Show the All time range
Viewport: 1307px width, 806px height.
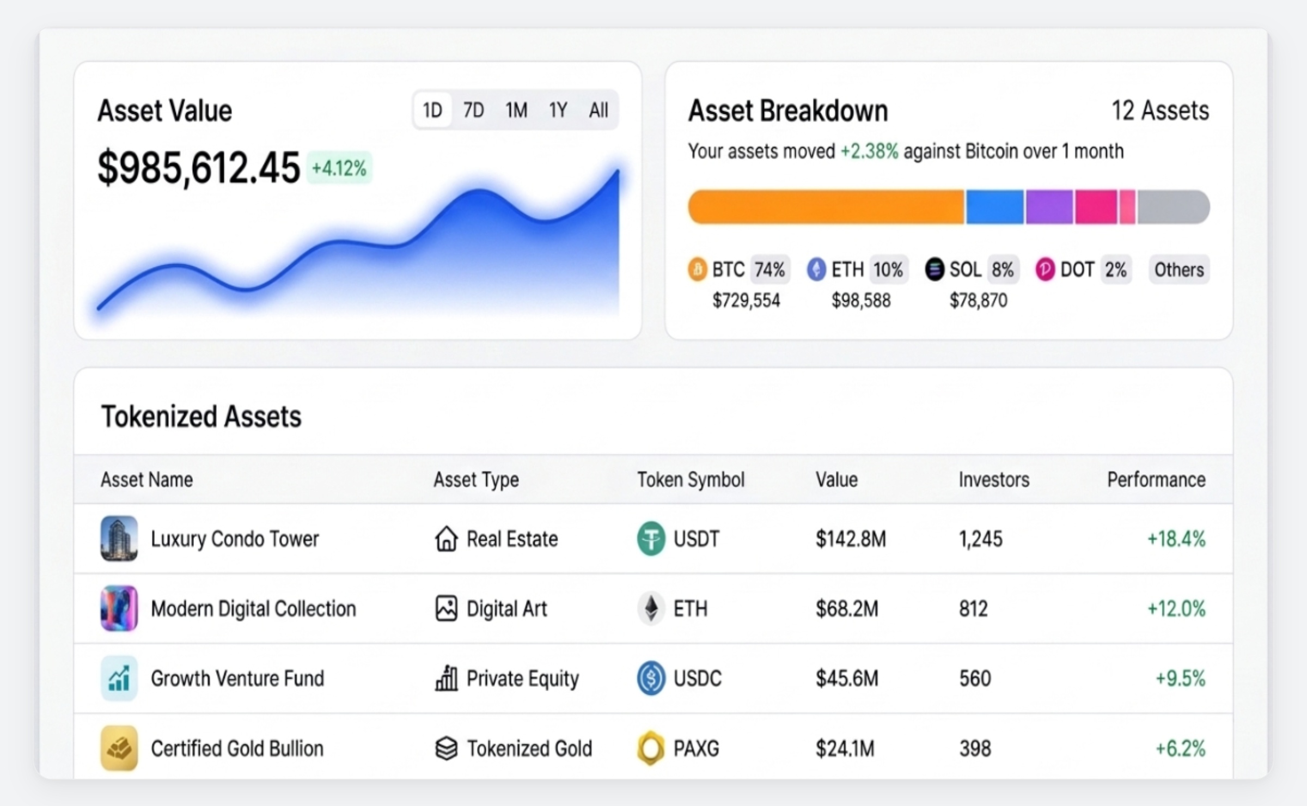598,111
